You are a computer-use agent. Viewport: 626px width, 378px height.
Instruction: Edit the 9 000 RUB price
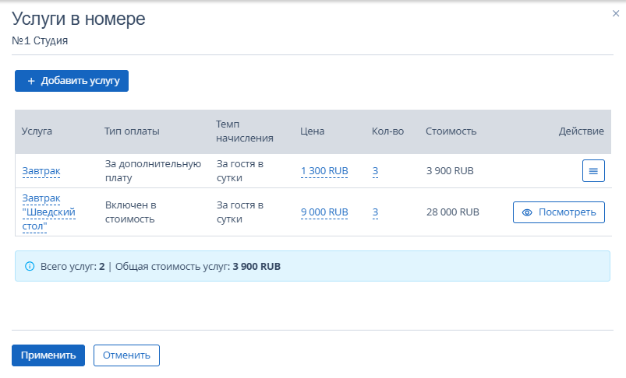(324, 212)
